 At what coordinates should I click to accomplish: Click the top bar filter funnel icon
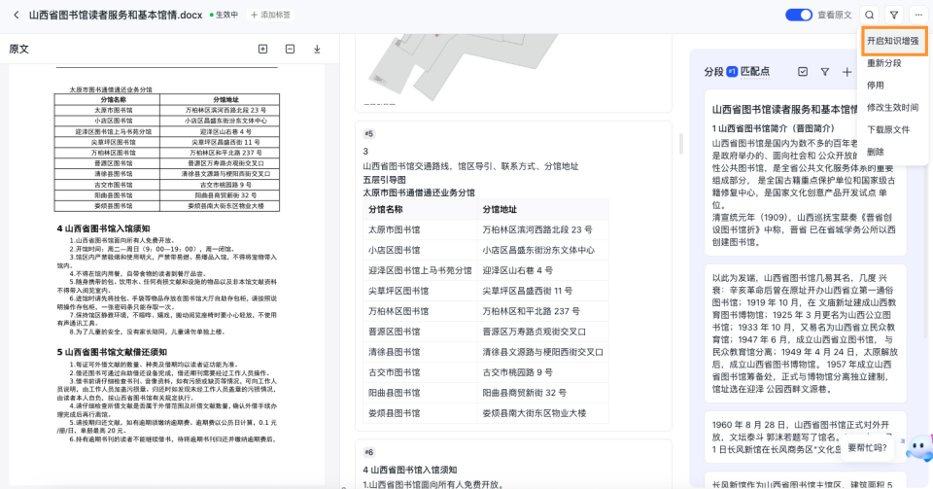pyautogui.click(x=893, y=15)
